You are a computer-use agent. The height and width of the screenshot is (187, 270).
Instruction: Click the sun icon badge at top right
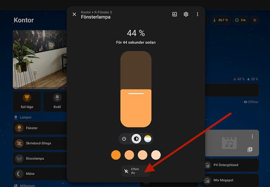[255, 20]
